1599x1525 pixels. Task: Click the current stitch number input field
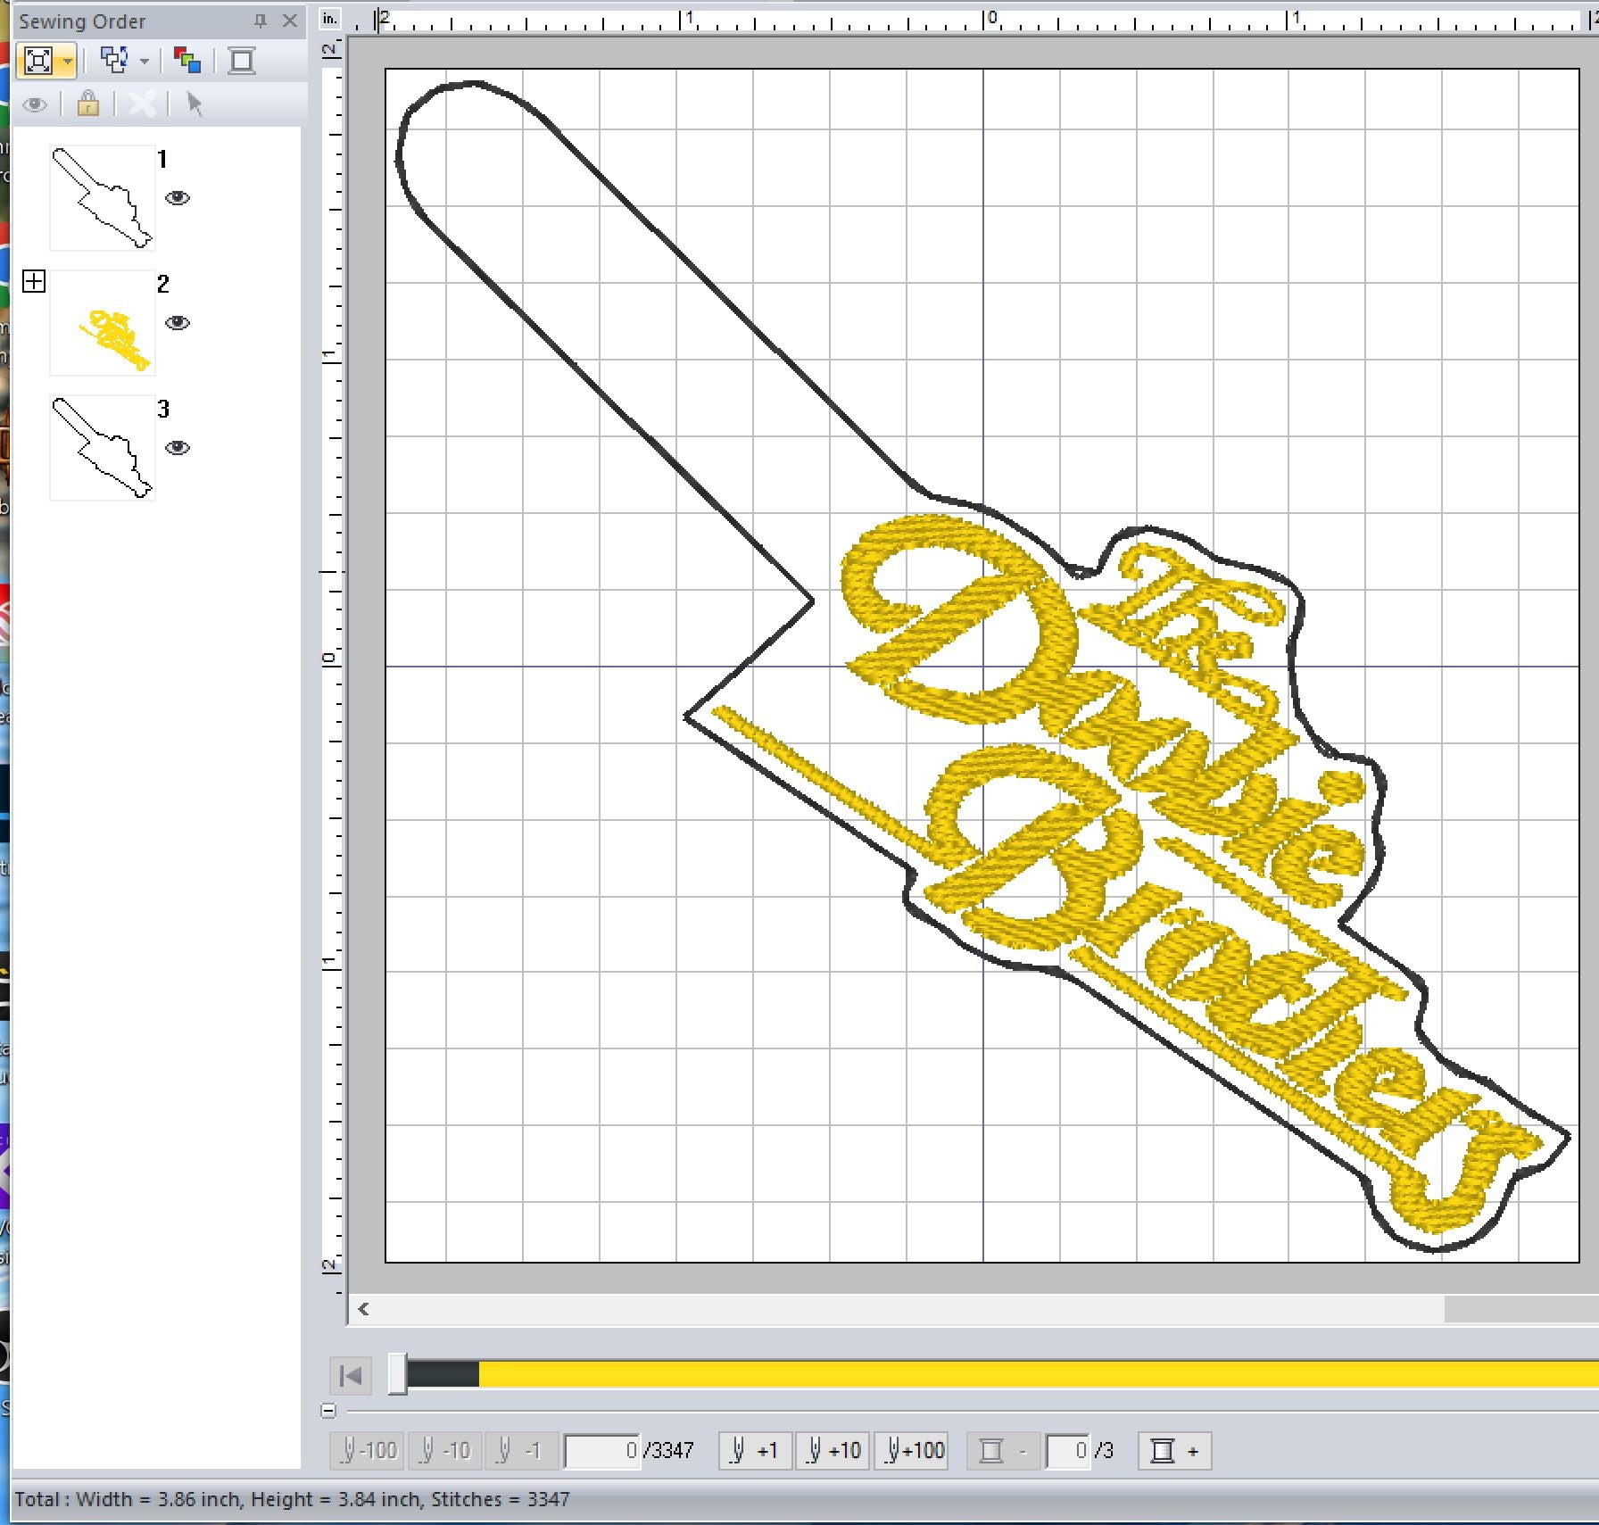(x=602, y=1451)
